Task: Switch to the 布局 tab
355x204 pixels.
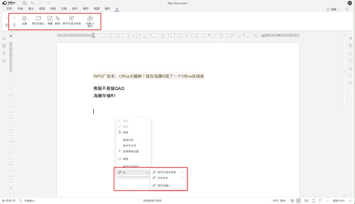Action: pos(53,9)
